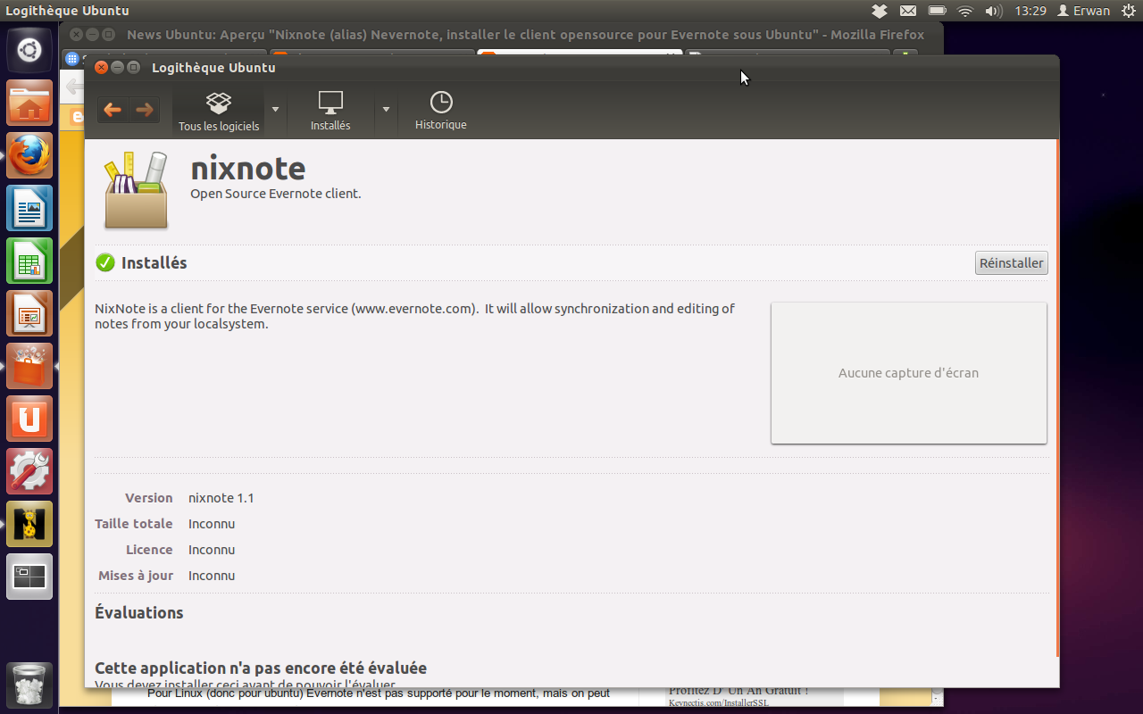
Task: Click the Mises à jour label
Action: (136, 576)
